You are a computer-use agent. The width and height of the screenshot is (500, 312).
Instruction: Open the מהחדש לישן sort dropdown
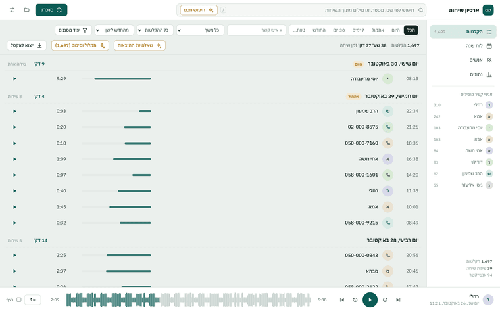[x=114, y=30]
